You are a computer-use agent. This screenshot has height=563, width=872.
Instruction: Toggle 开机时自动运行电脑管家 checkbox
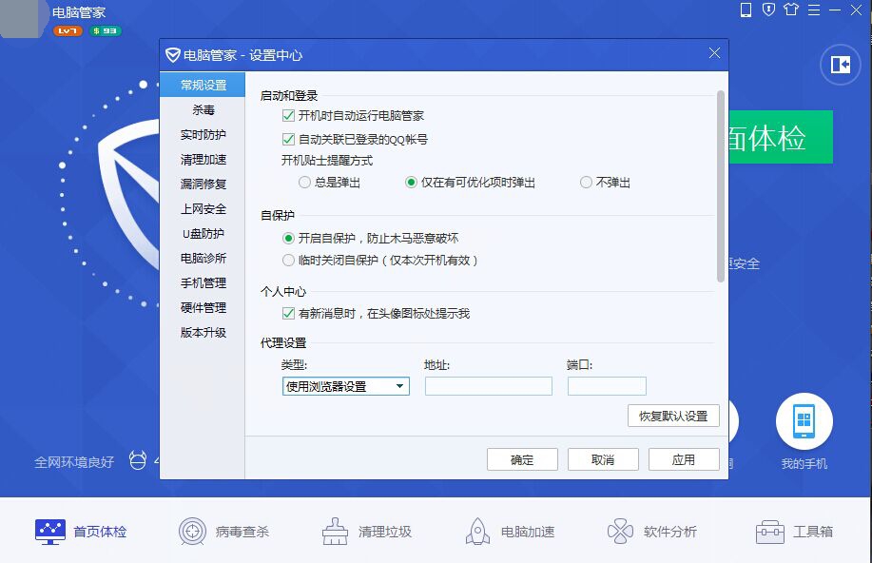point(288,116)
